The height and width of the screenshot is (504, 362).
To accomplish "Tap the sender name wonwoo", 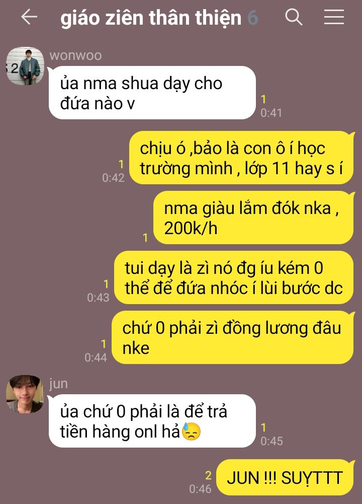I will [75, 55].
